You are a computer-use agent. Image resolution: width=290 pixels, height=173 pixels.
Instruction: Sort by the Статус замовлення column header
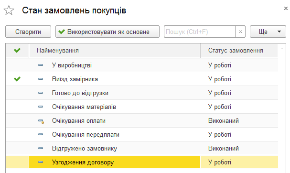tap(239, 50)
